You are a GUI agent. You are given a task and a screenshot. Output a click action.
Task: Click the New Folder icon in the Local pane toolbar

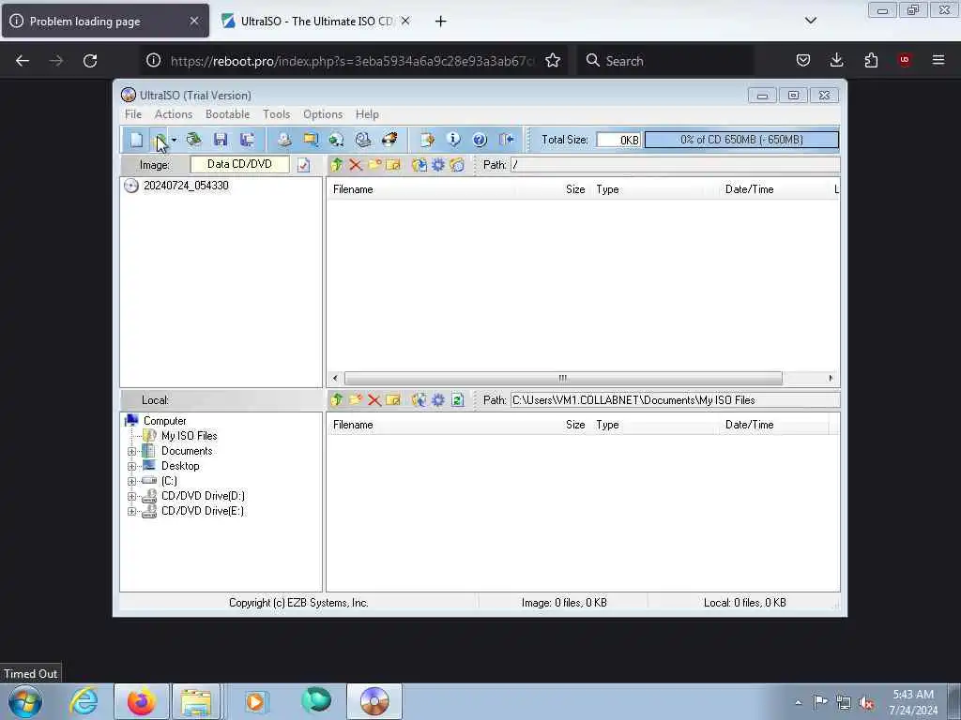(x=356, y=399)
